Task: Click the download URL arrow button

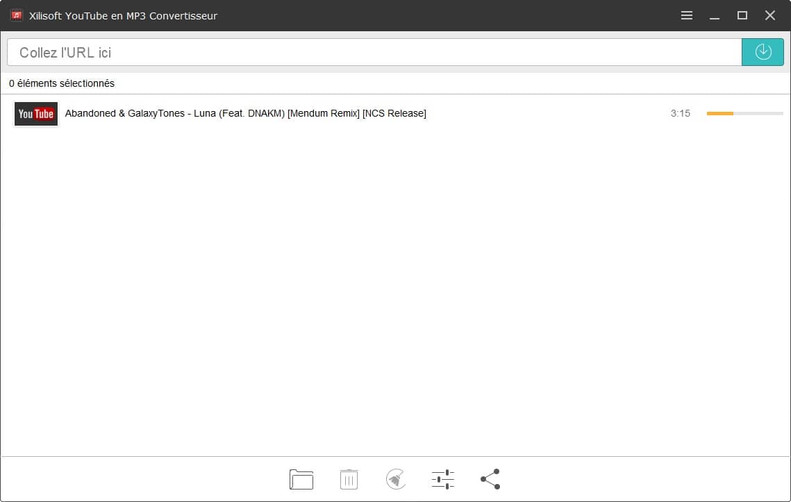Action: [x=763, y=52]
